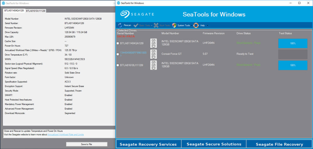Open the System Tools dropdown arrow
The width and height of the screenshot is (313, 149).
pyautogui.click(x=192, y=26)
